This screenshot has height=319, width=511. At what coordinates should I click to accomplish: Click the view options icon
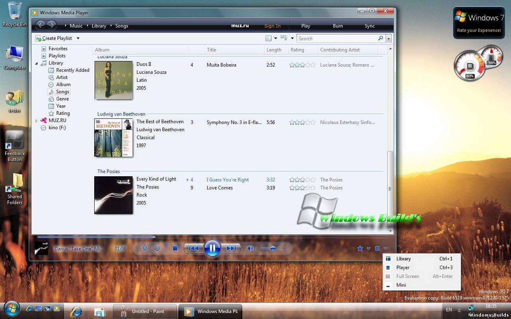tap(284, 38)
